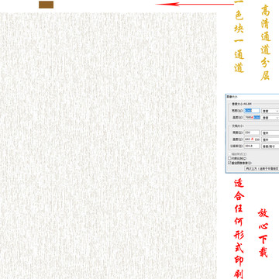The width and height of the screenshot is (279, 279).
Task: Click the document height input field
Action: (x=252, y=139)
